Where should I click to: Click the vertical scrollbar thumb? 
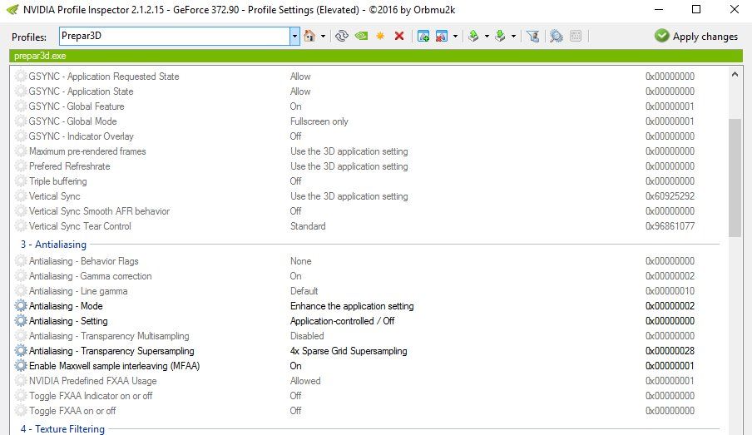coord(735,177)
